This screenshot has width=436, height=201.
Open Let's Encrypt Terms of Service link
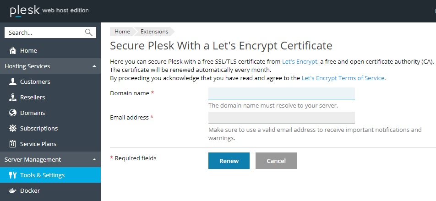point(343,78)
